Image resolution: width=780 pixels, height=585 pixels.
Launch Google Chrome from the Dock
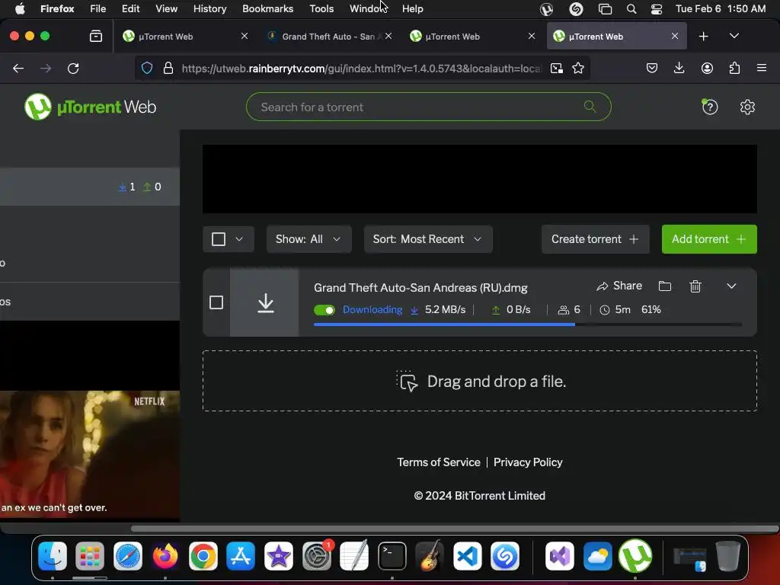[x=203, y=555]
